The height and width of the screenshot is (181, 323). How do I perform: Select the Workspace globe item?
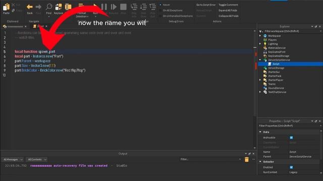point(274,36)
